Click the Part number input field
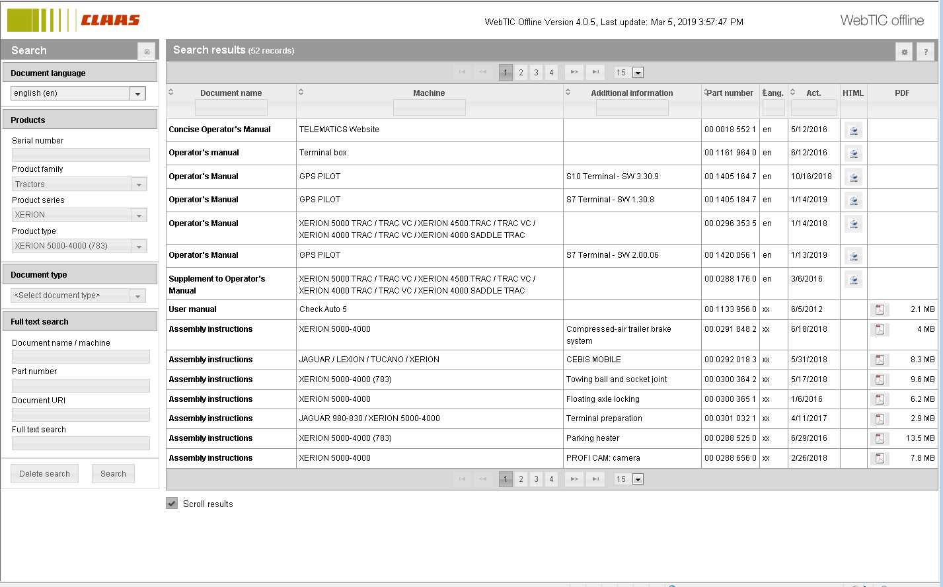The width and height of the screenshot is (943, 587). (81, 385)
